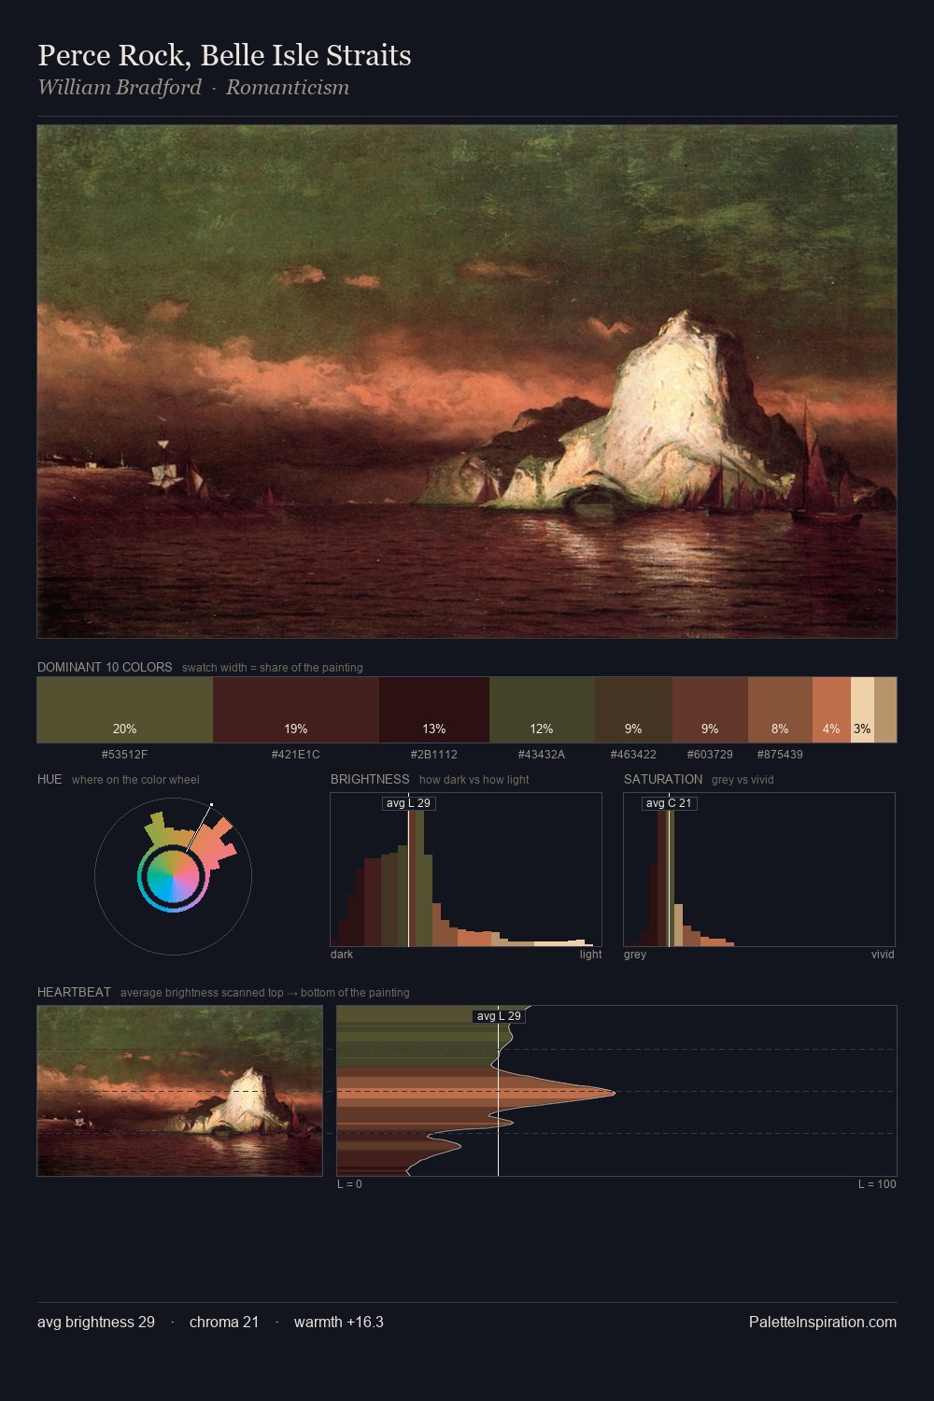Click the 'grey' axis label under Saturation
This screenshot has width=934, height=1401.
point(635,955)
